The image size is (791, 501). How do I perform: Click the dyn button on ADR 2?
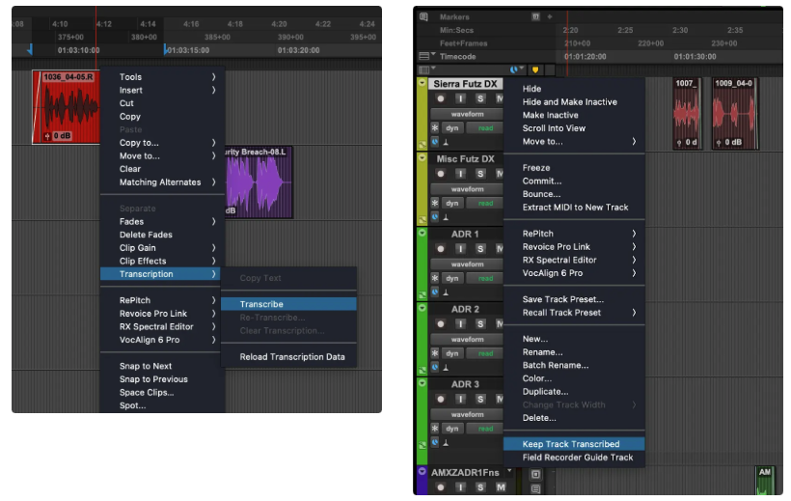(x=450, y=354)
